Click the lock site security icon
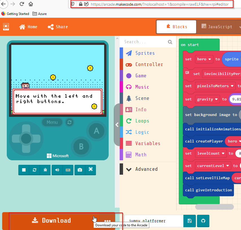This screenshot has height=230, width=241. (x=80, y=4)
